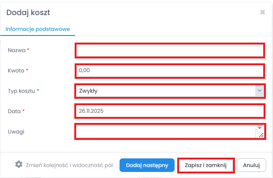Click the Kwota amount field

170,71
